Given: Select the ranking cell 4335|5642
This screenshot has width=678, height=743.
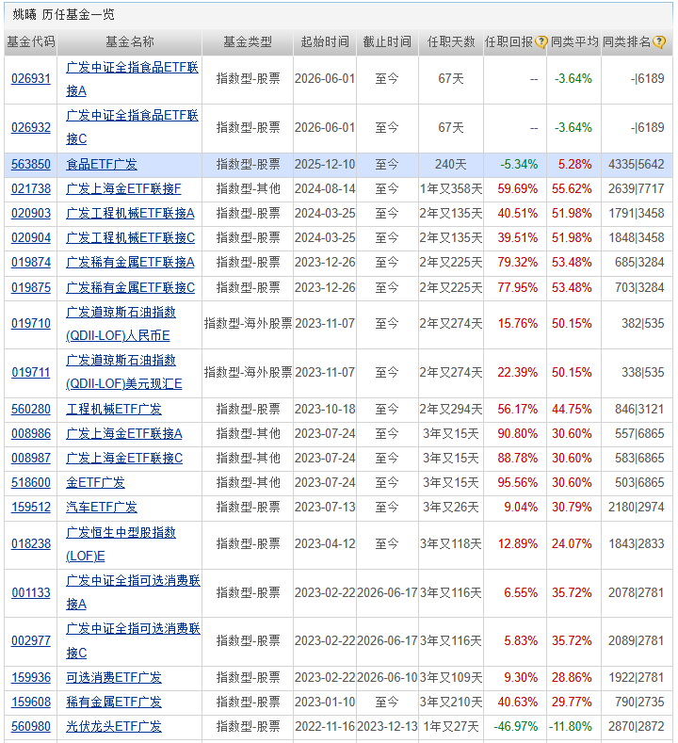Looking at the screenshot, I should pos(637,165).
